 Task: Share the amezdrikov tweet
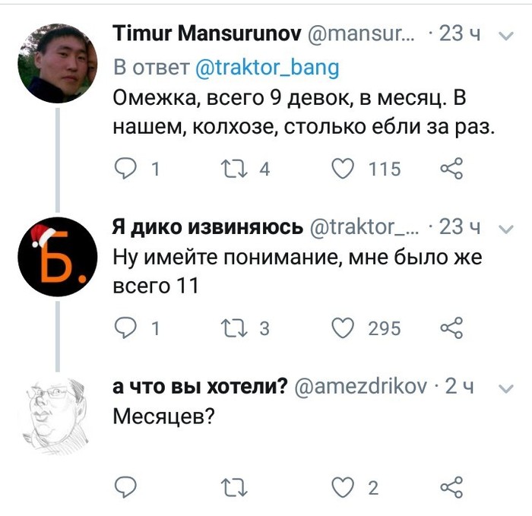(452, 487)
